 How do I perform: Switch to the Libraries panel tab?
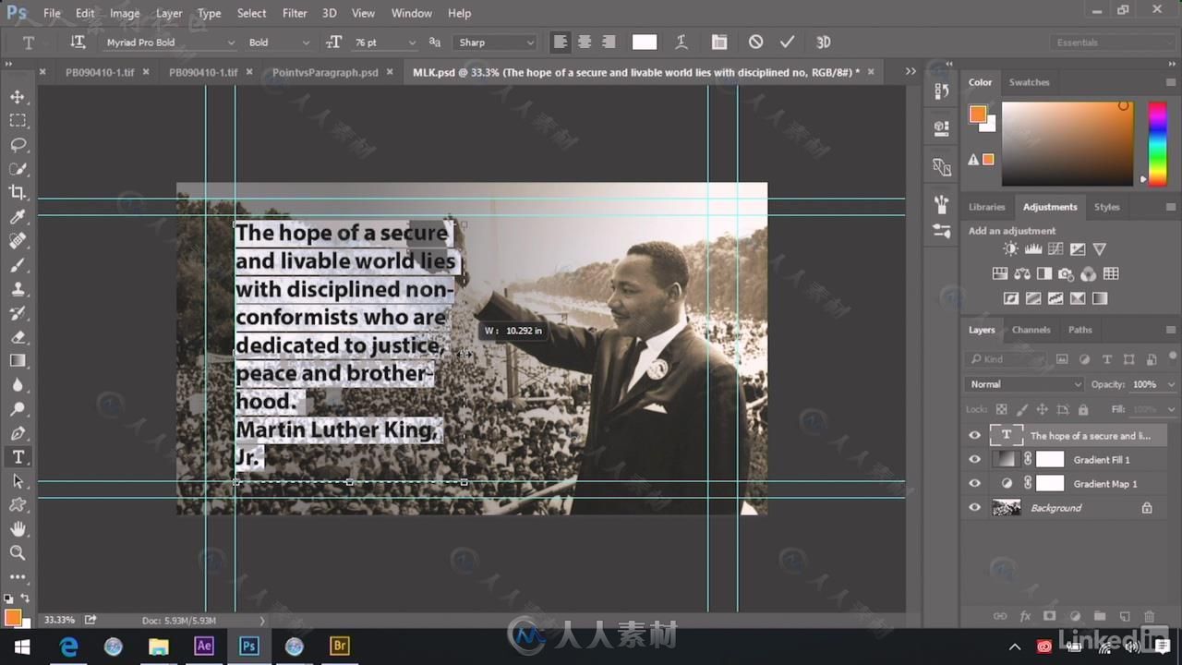[986, 207]
